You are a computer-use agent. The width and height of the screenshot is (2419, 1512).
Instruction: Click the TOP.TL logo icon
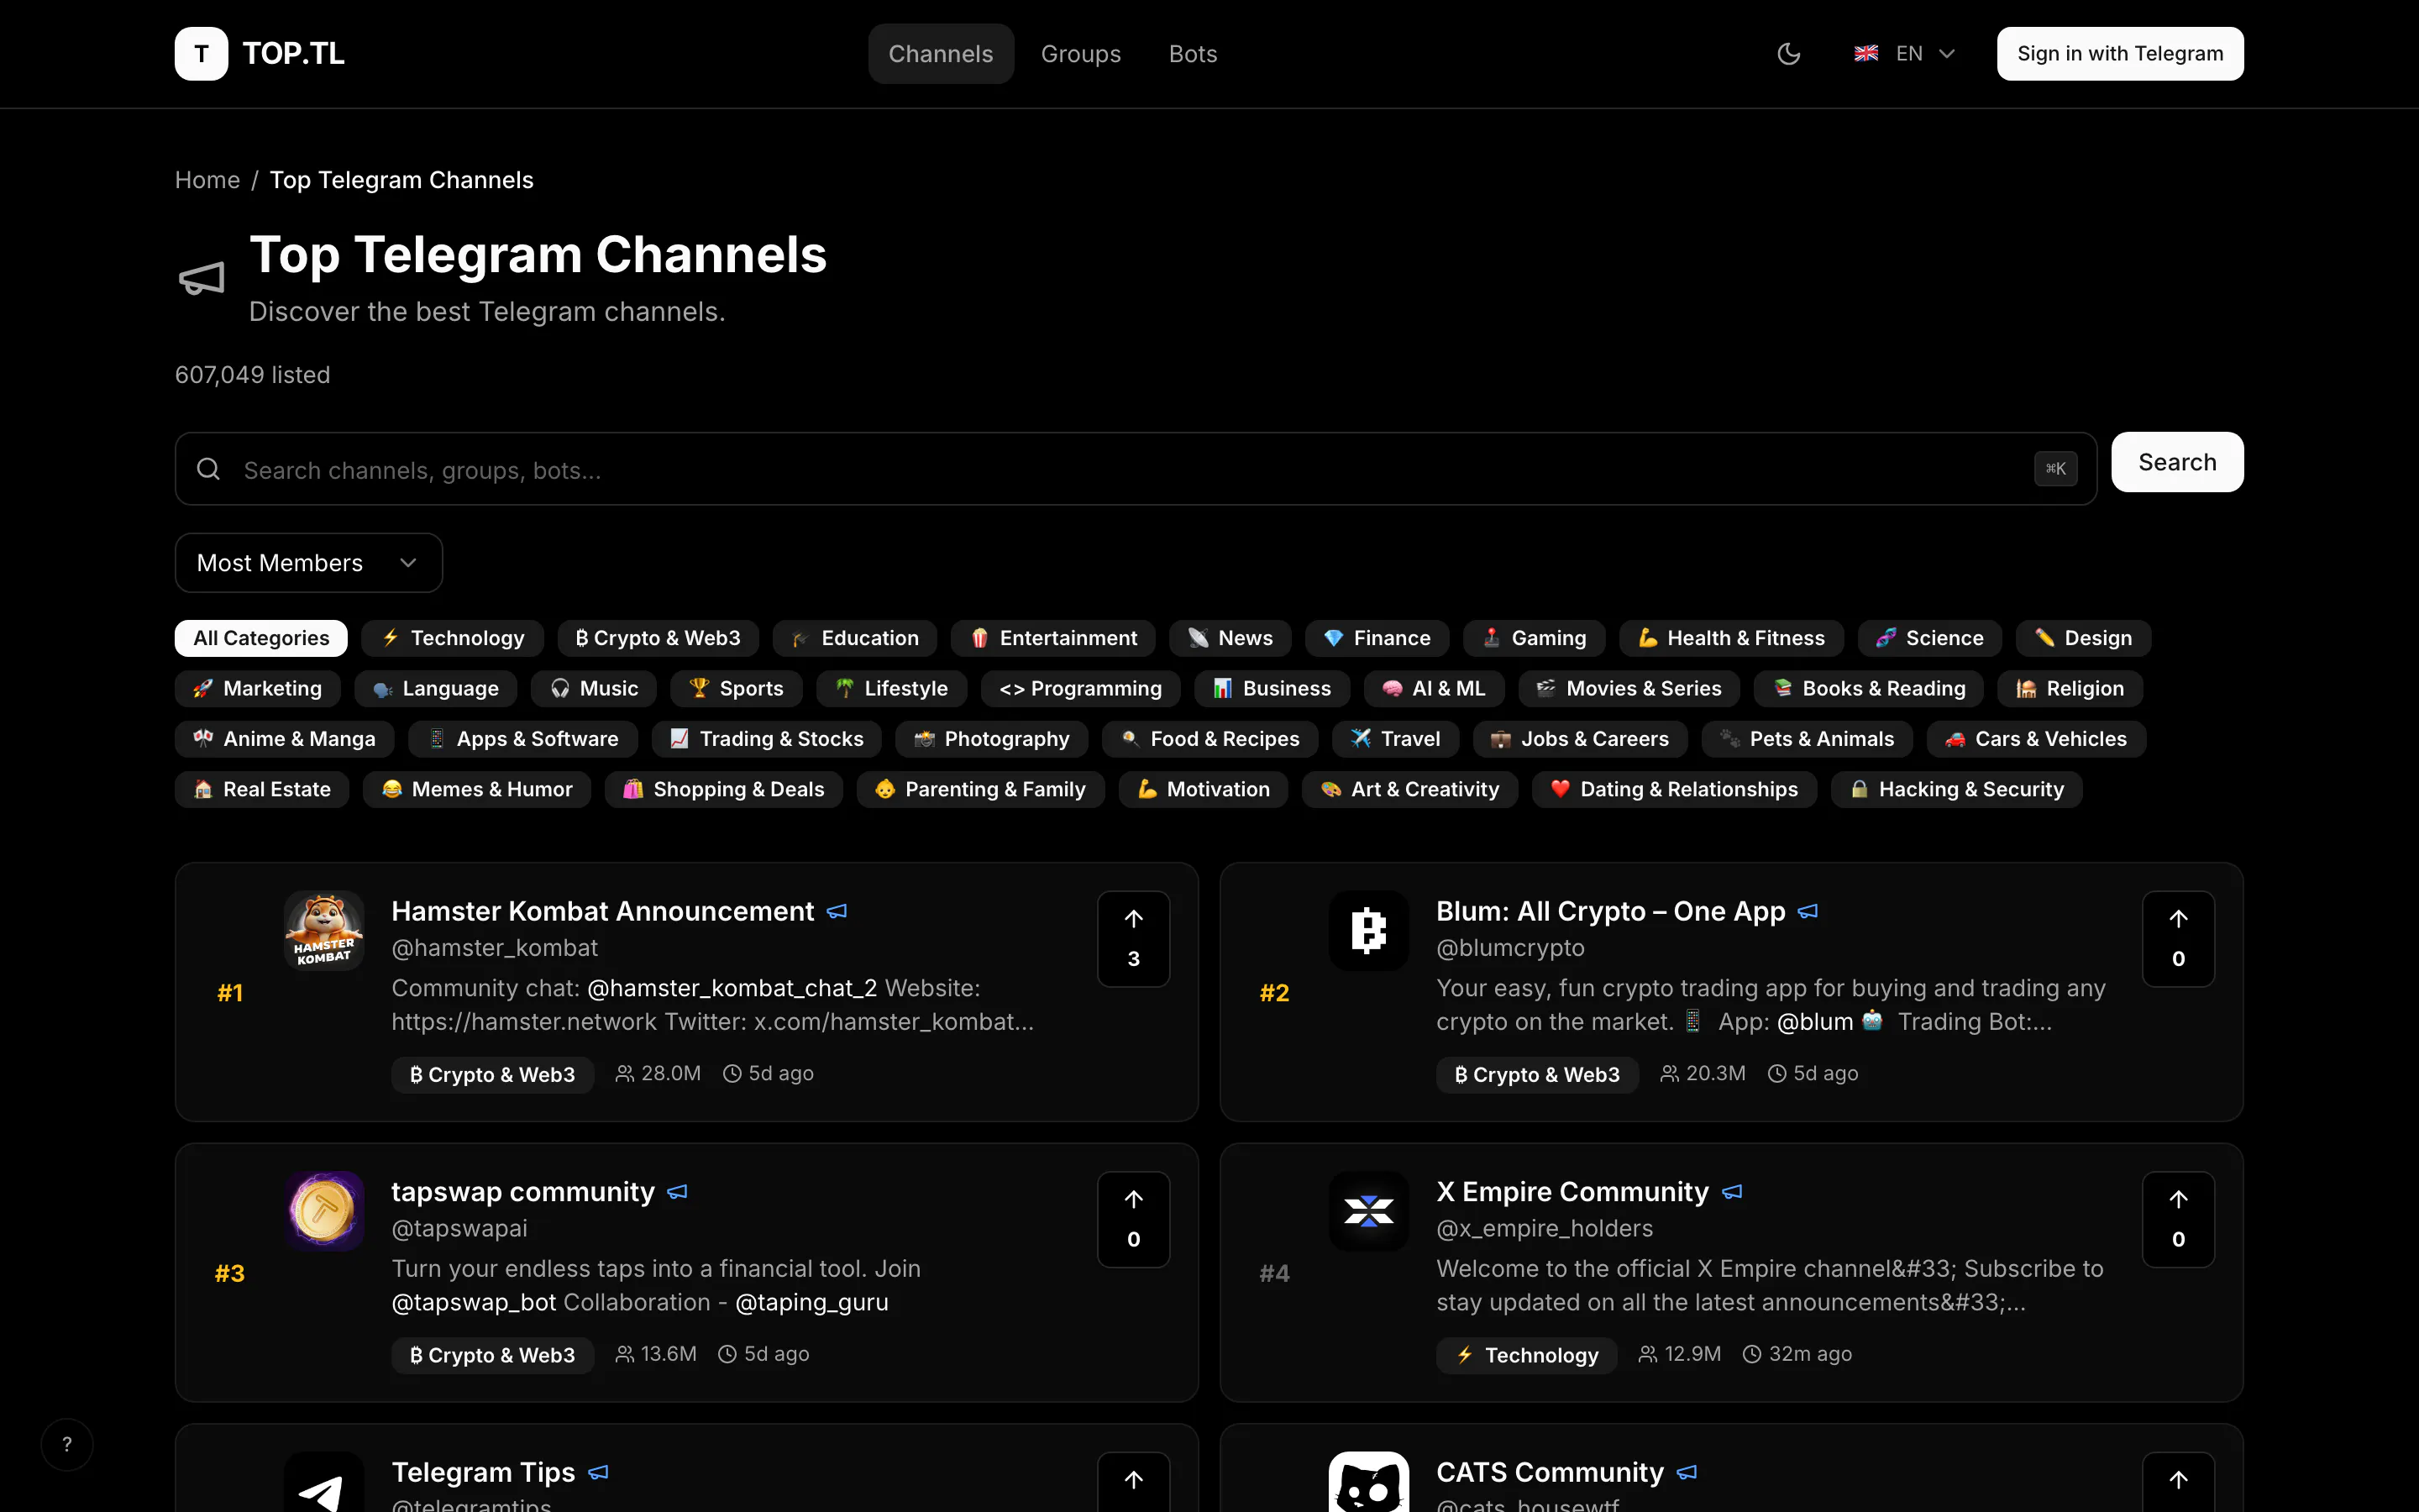pyautogui.click(x=201, y=54)
